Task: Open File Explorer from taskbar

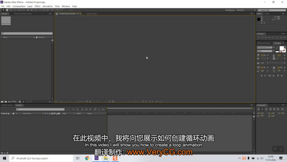Action: coord(106,158)
